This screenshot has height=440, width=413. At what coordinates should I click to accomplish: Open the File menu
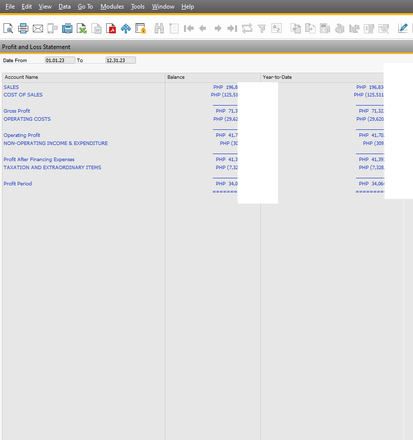tap(10, 7)
